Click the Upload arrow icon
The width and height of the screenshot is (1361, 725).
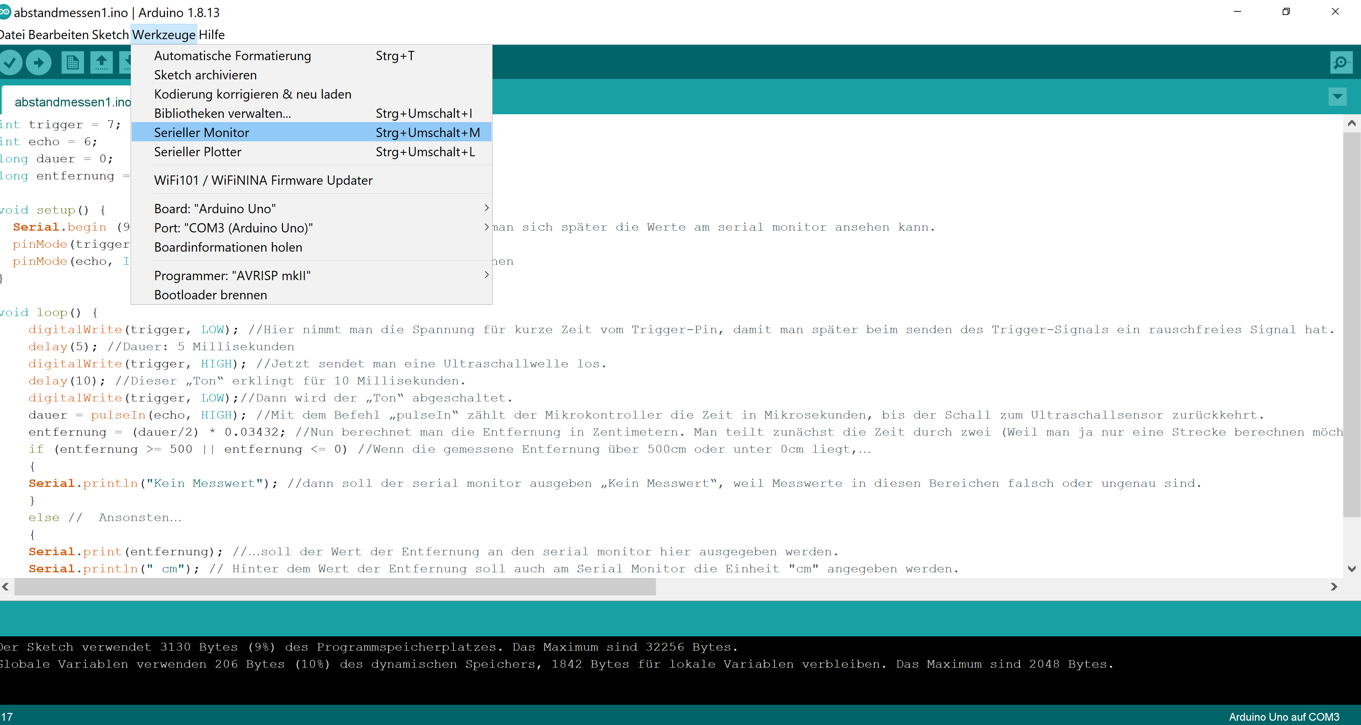[38, 63]
